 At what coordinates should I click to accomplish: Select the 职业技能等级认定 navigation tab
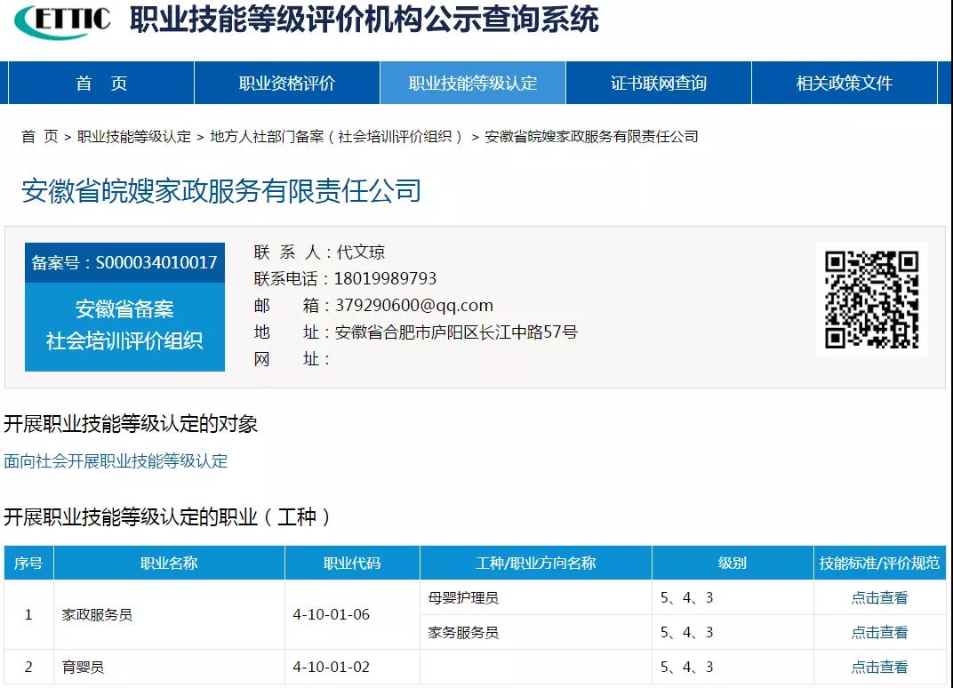click(x=473, y=84)
